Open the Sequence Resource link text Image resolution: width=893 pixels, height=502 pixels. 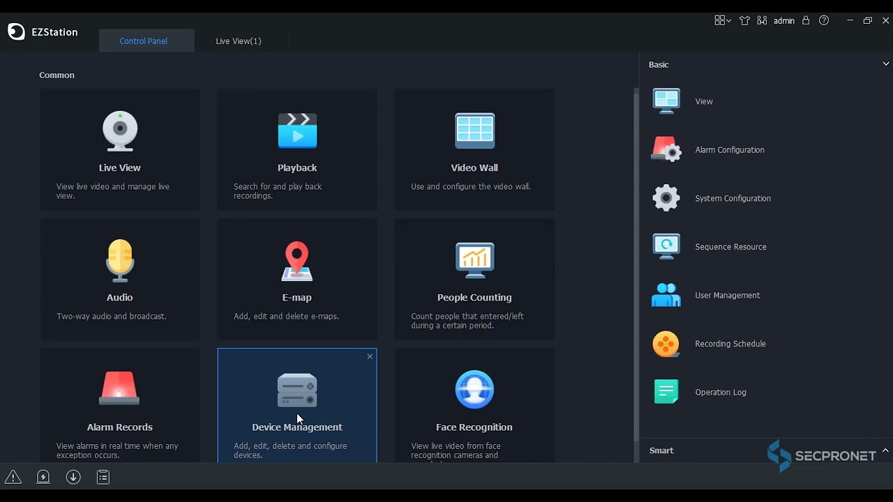[x=730, y=247]
